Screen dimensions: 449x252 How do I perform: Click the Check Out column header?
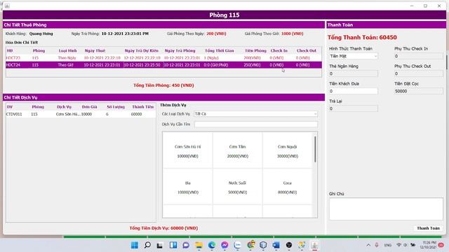coord(307,50)
